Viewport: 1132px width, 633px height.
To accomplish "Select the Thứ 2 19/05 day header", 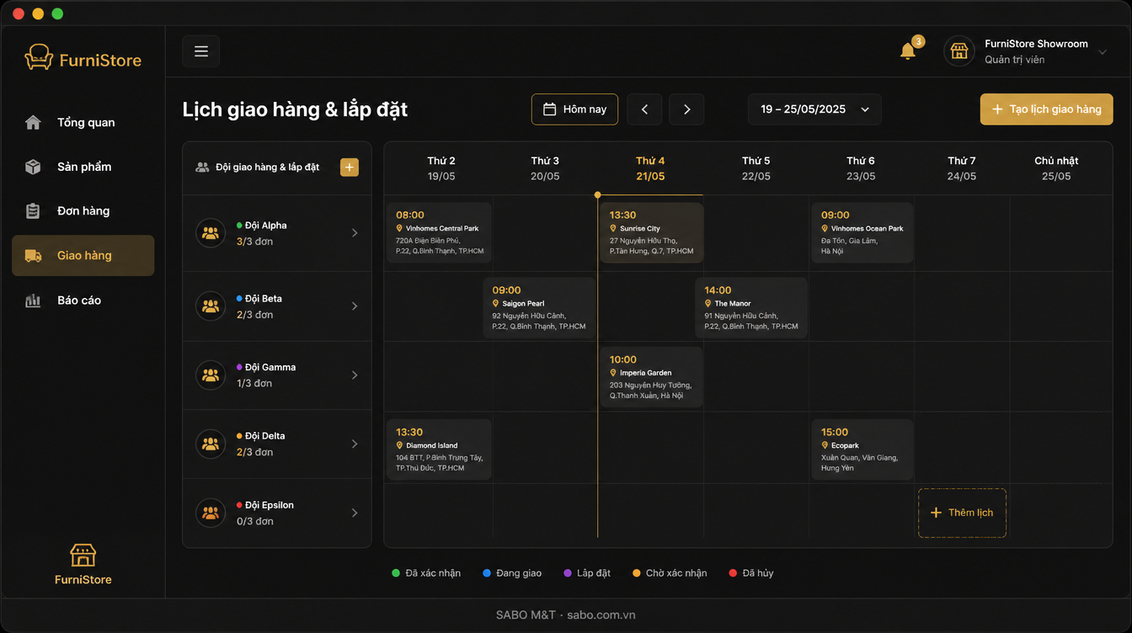I will [441, 168].
